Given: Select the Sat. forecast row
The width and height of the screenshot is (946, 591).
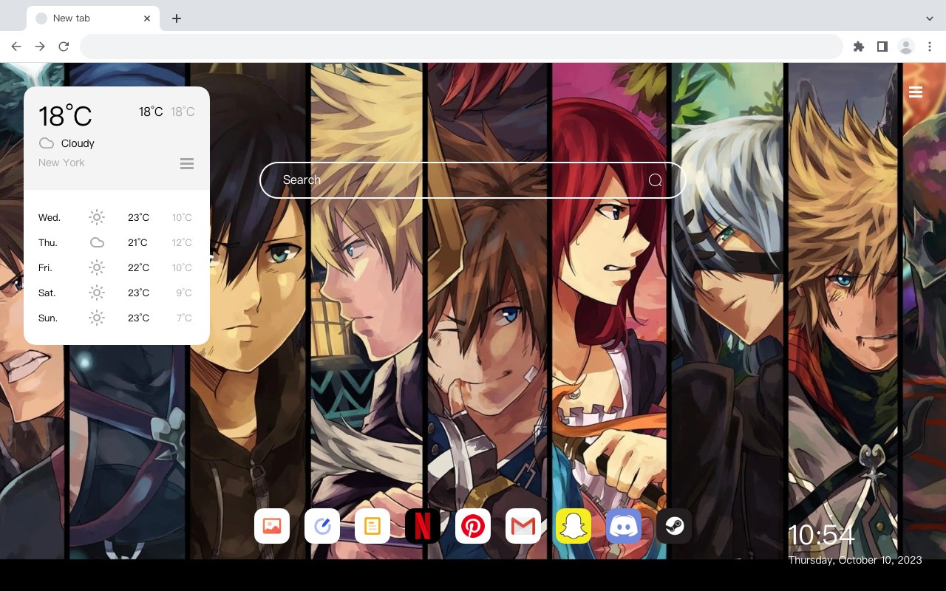Looking at the screenshot, I should click(x=117, y=293).
